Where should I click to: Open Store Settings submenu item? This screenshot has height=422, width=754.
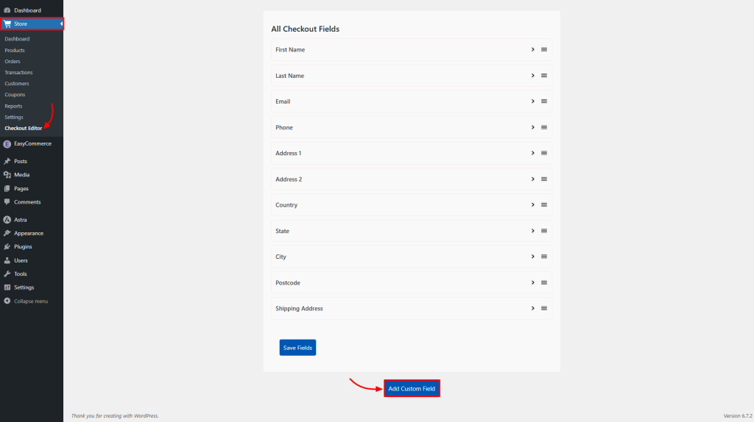click(x=14, y=117)
